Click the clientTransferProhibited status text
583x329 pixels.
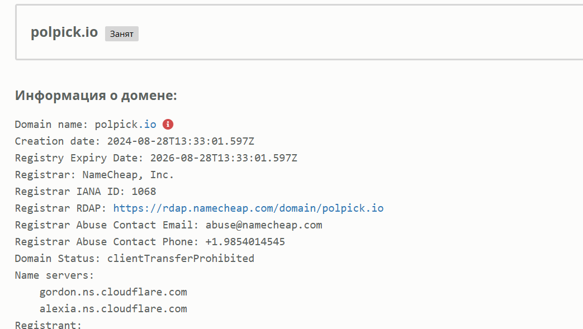pyautogui.click(x=181, y=259)
